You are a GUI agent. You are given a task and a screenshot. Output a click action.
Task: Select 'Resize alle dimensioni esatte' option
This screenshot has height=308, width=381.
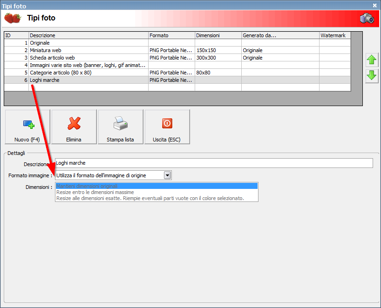156,198
